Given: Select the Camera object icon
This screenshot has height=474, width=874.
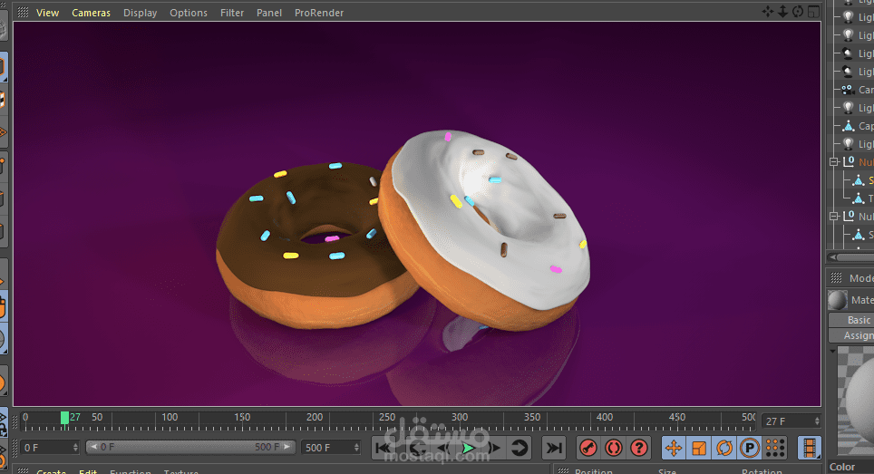Looking at the screenshot, I should [848, 90].
